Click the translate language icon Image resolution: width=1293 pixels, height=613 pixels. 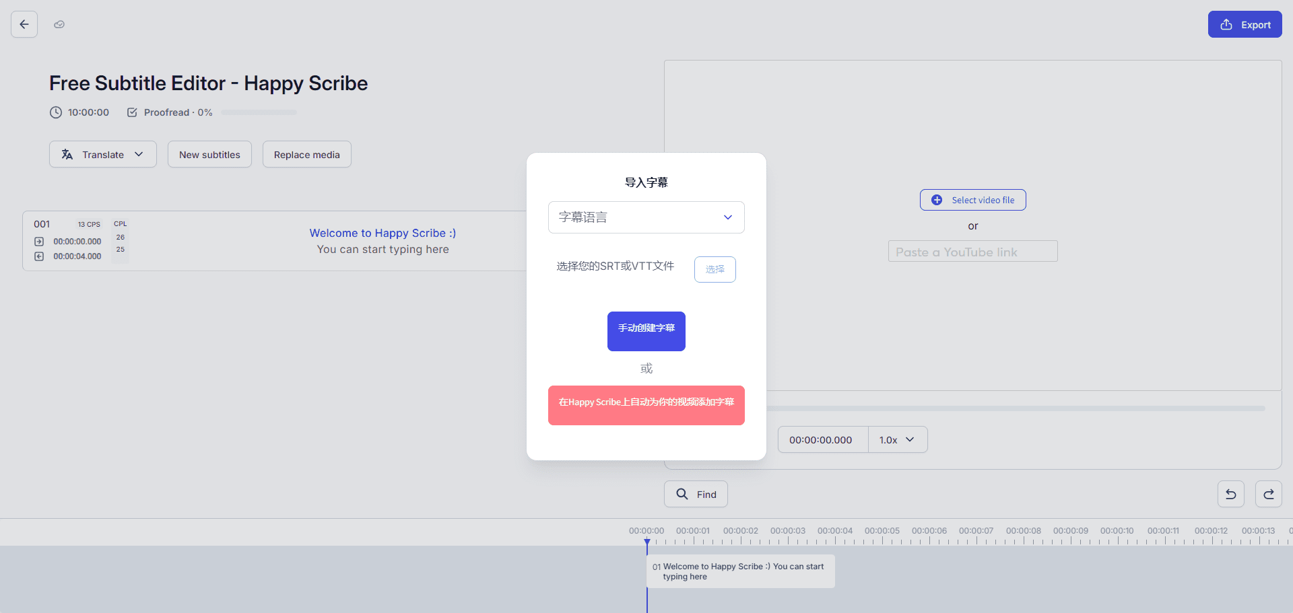tap(67, 154)
